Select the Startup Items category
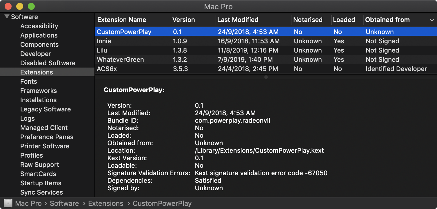Viewport: 437px width, 209px height. coord(41,183)
